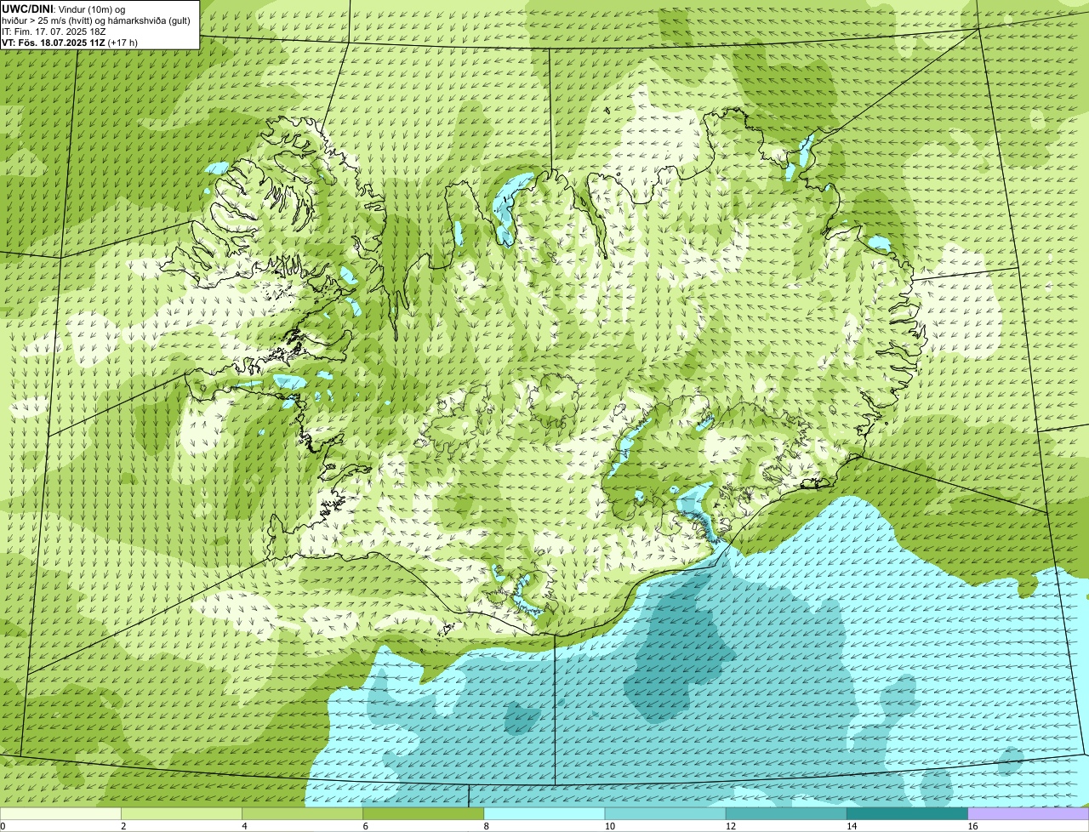Click the purple legend swatch above 16 m/s

[1029, 814]
